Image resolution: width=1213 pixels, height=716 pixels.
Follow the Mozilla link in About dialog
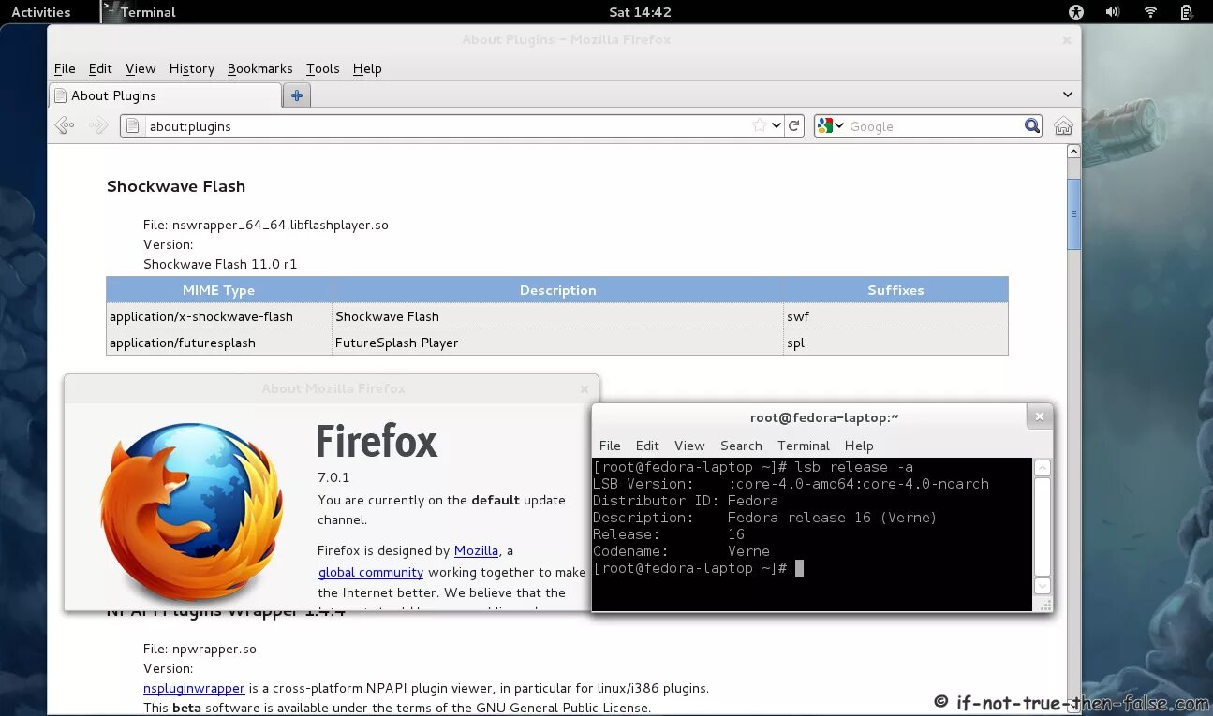pyautogui.click(x=476, y=550)
